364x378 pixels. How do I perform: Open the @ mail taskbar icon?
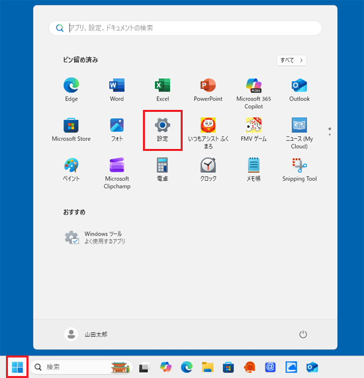pyautogui.click(x=270, y=367)
